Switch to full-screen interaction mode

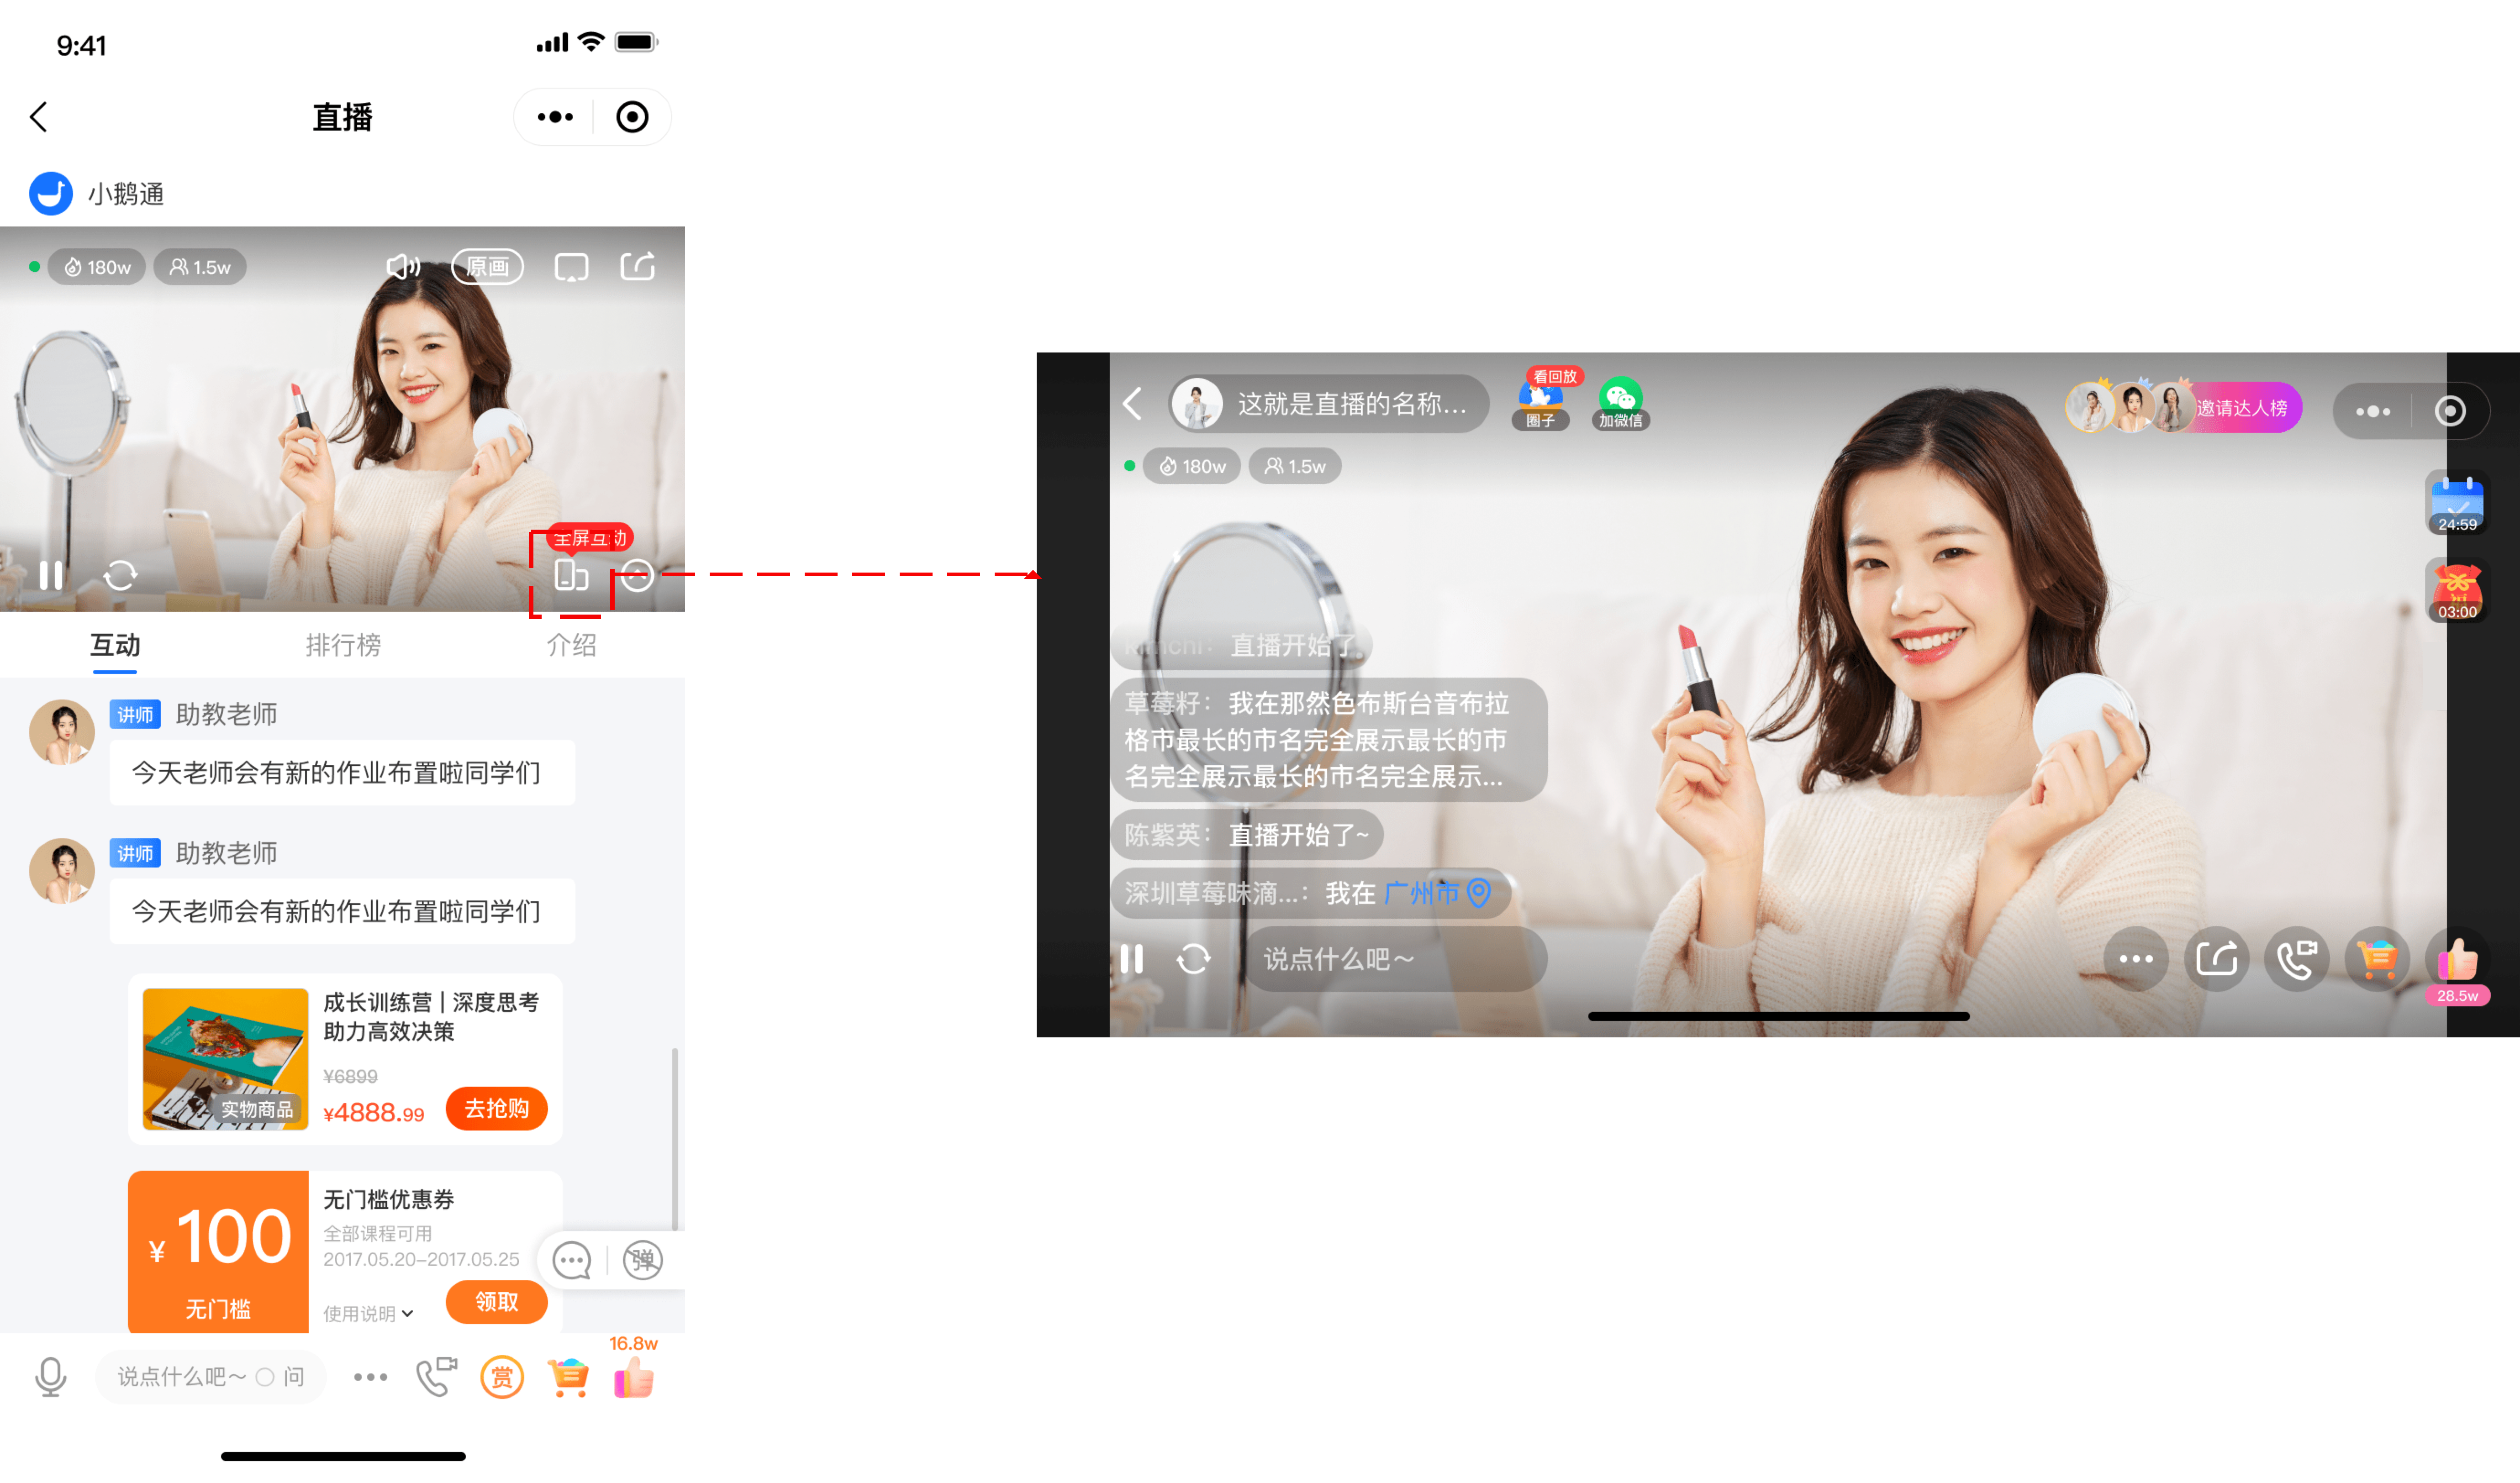(571, 575)
